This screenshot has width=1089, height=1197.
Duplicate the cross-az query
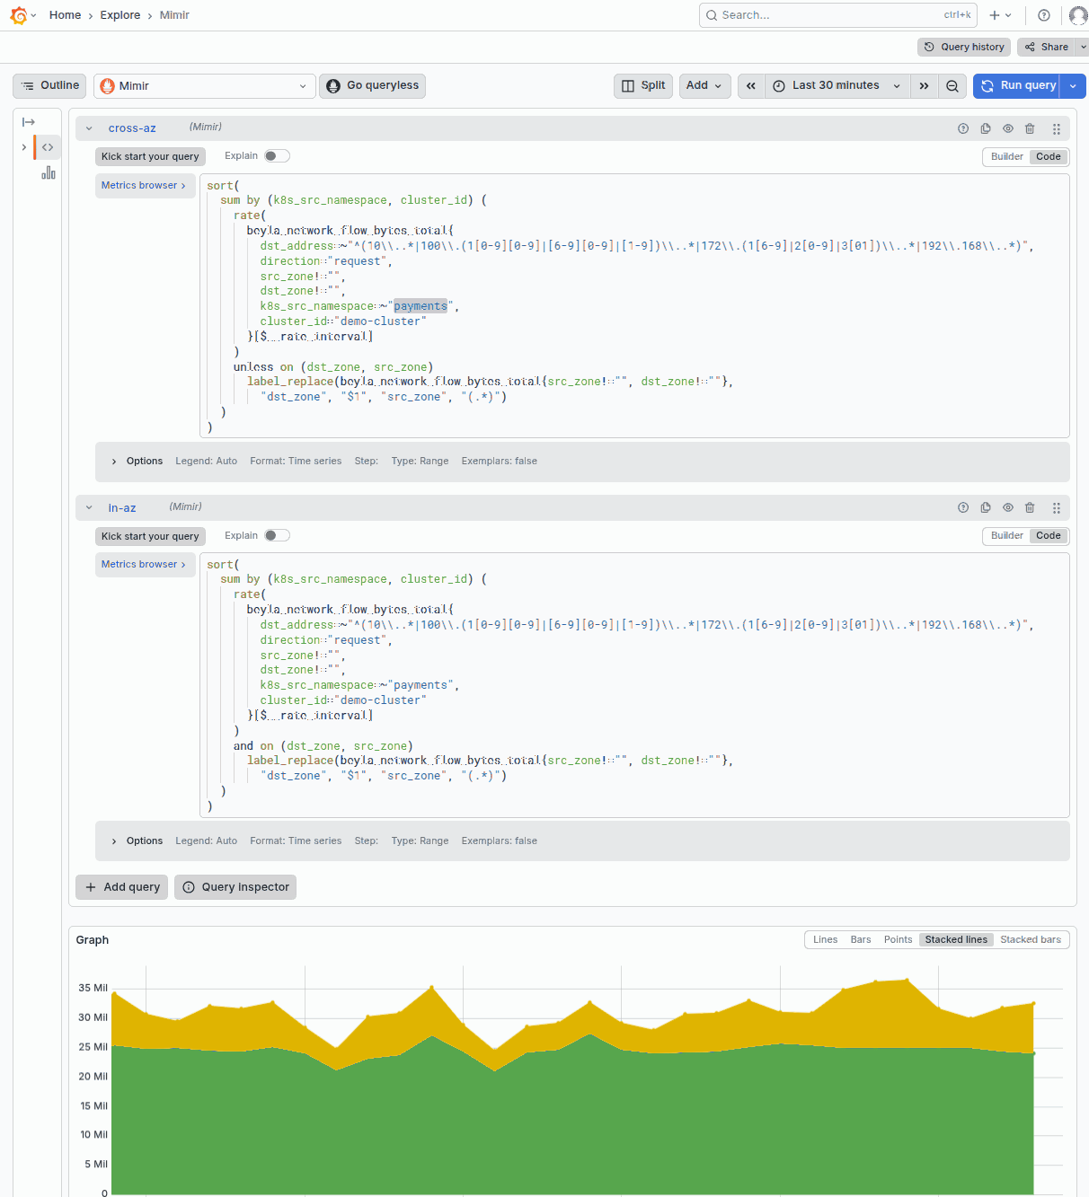click(x=986, y=128)
